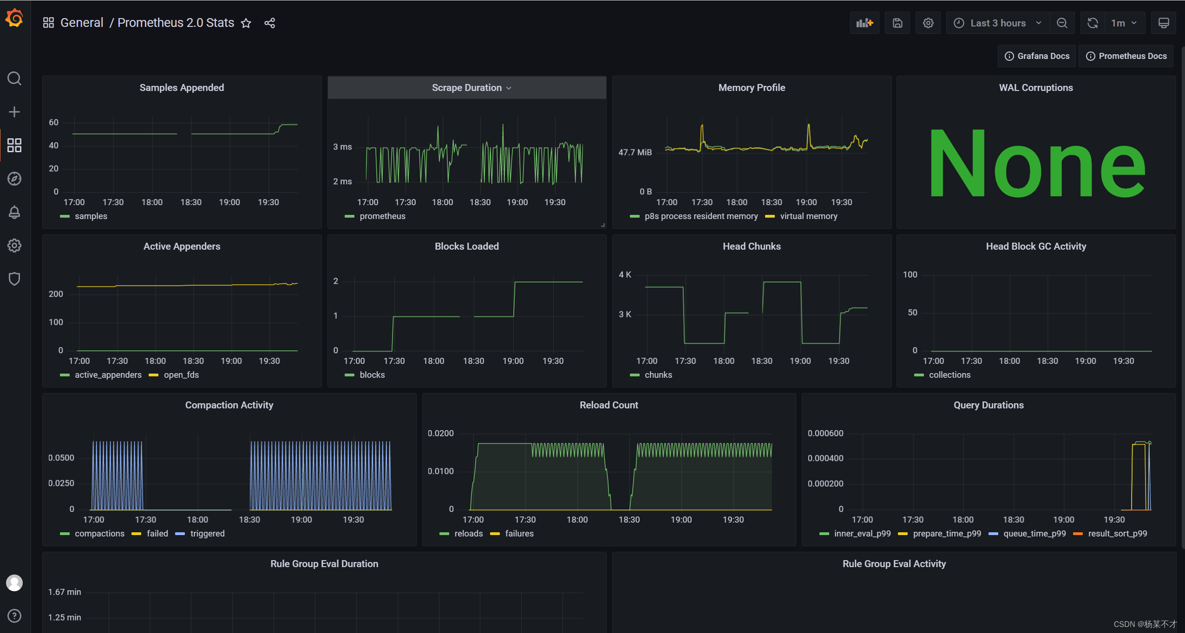Image resolution: width=1185 pixels, height=633 pixels.
Task: Open the 1m refresh interval dropdown
Action: 1124,23
